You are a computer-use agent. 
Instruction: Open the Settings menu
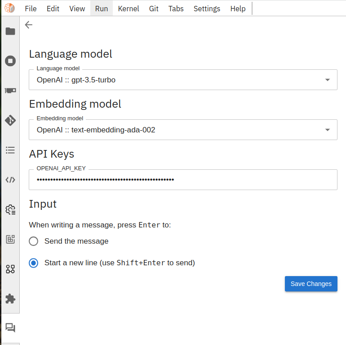(207, 9)
